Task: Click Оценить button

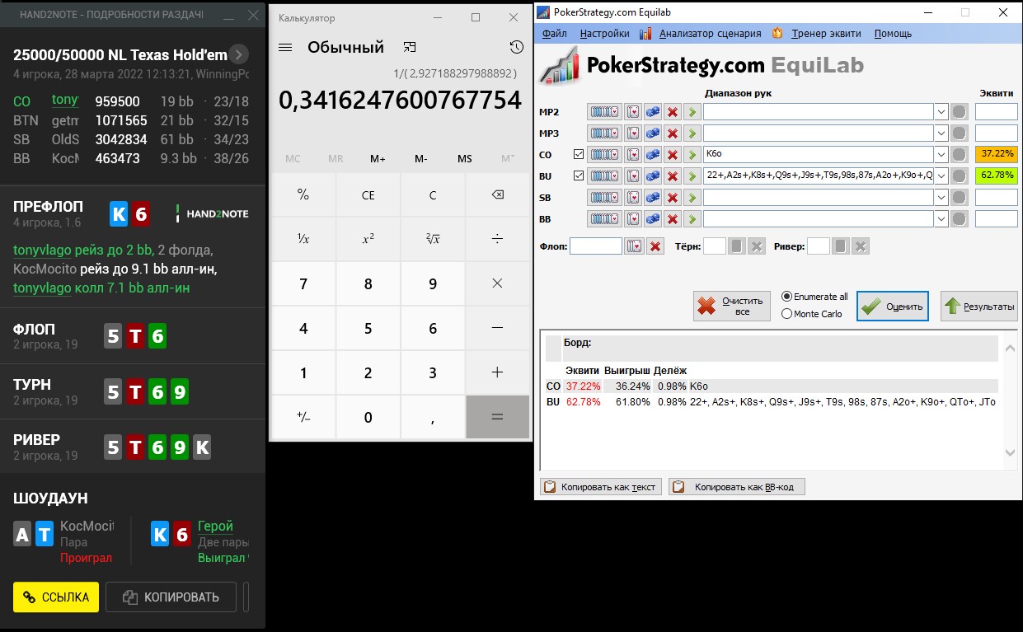Action: pyautogui.click(x=893, y=306)
